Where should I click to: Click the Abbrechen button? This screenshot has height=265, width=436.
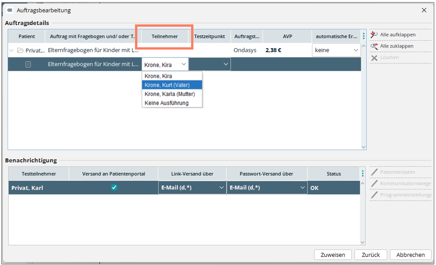tap(410, 255)
